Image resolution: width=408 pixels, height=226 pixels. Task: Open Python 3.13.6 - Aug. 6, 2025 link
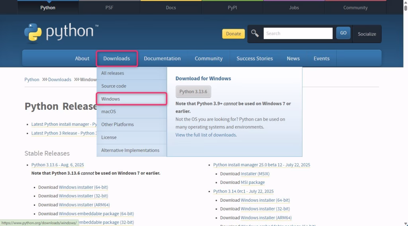coord(57,165)
